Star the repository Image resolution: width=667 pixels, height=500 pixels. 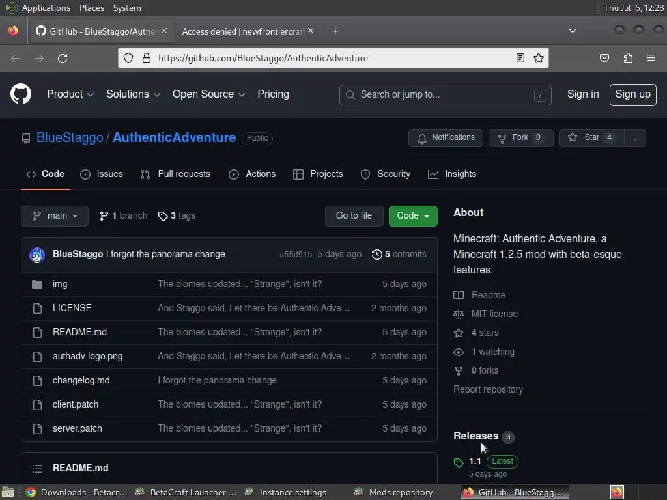point(591,138)
